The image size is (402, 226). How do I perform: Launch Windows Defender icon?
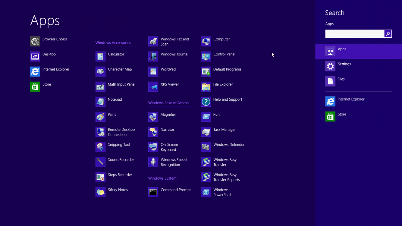coord(206,147)
